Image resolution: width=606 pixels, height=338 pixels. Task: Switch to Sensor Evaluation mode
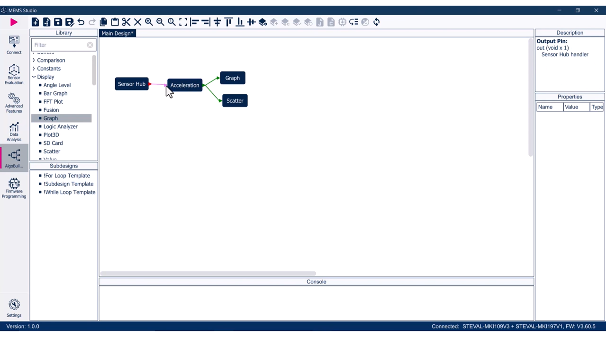point(14,74)
